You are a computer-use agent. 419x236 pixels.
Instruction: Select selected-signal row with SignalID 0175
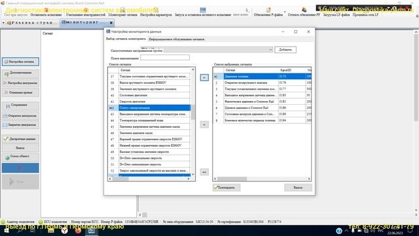pos(262,77)
